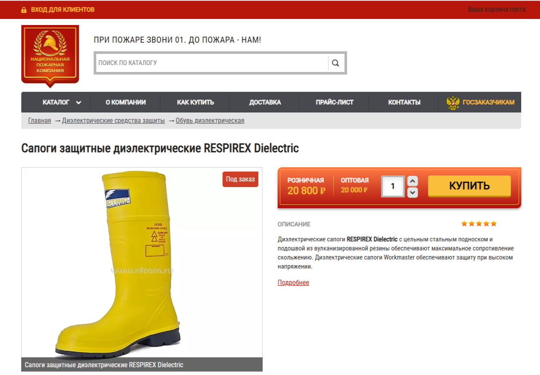The image size is (540, 375).
Task: Rate product with the first star
Action: click(x=464, y=224)
